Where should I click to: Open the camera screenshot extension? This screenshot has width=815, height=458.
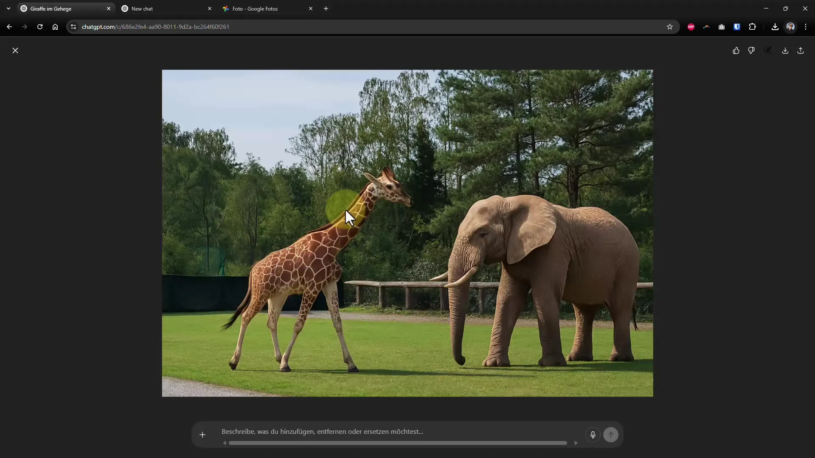coord(722,27)
